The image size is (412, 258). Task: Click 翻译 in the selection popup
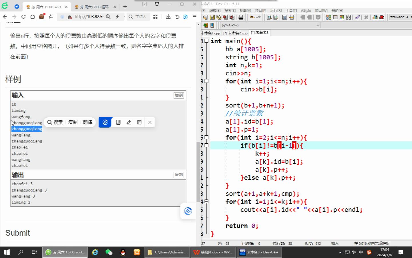88,122
